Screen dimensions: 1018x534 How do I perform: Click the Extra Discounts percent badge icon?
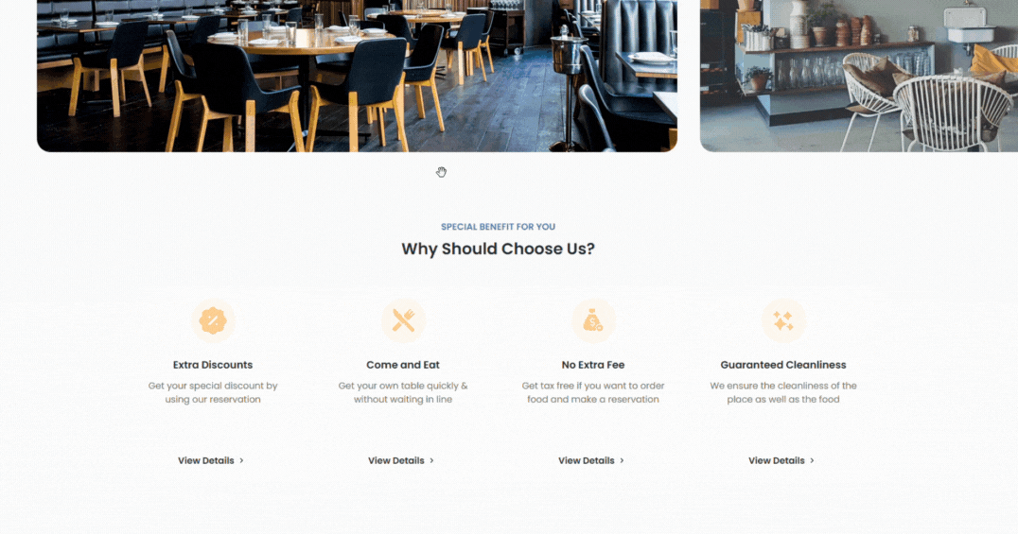pos(213,320)
